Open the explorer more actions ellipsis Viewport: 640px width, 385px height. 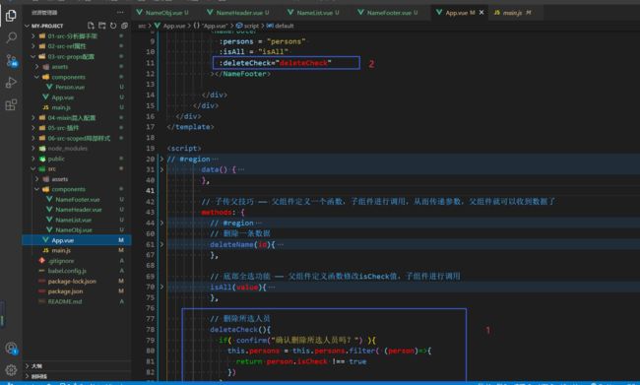[x=120, y=13]
